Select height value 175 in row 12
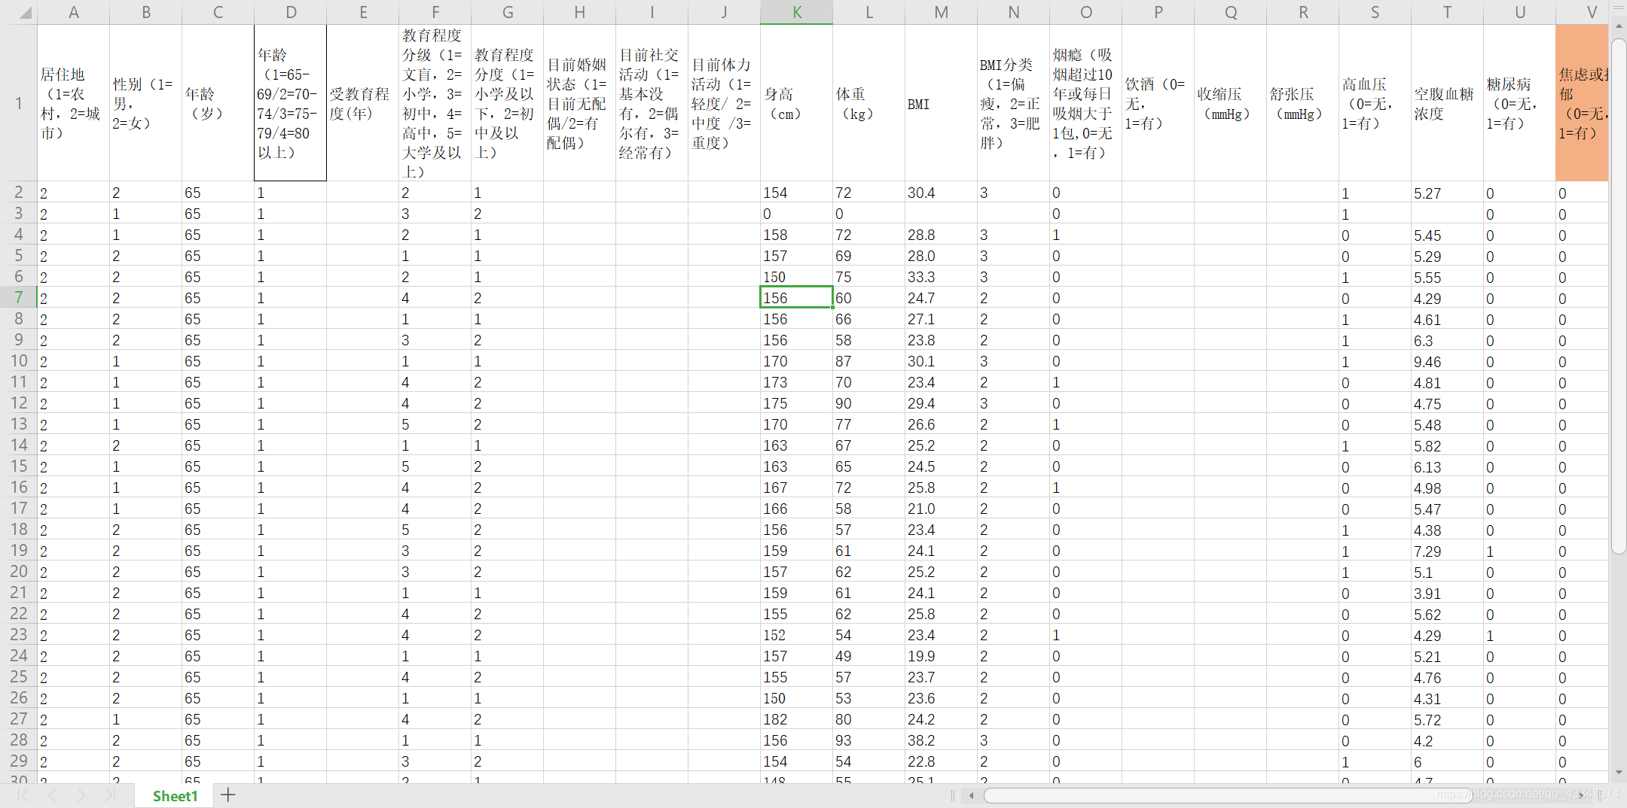Viewport: 1627px width, 808px height. click(x=796, y=403)
